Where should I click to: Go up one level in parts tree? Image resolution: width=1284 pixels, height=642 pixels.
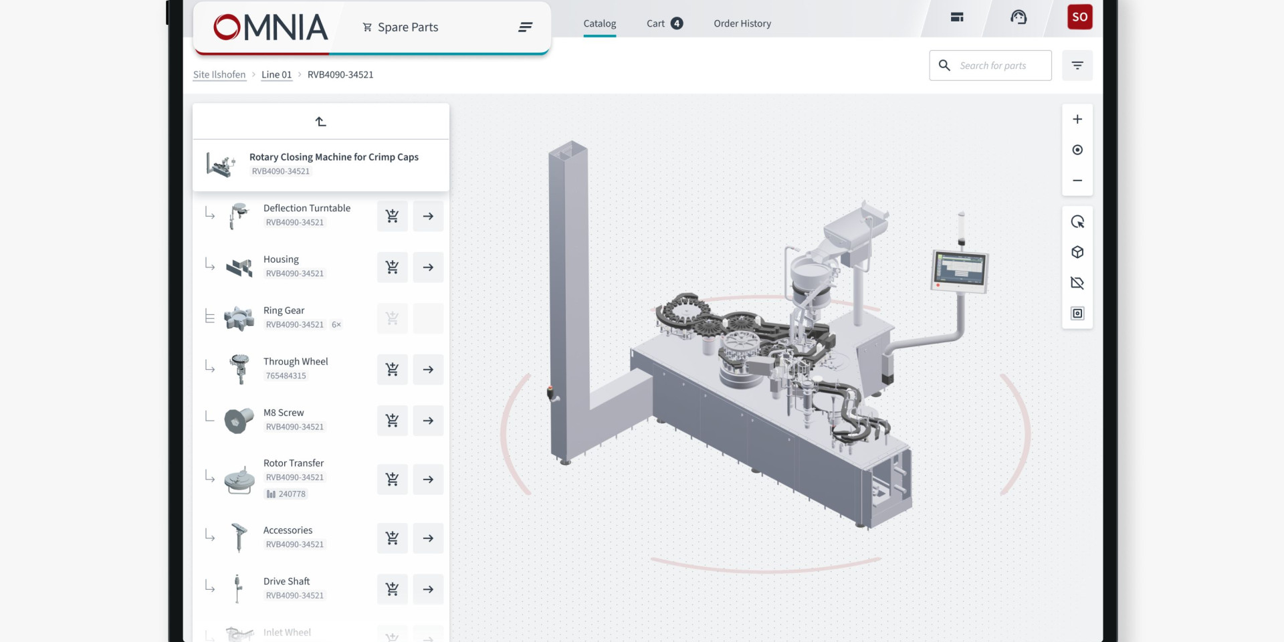[x=320, y=122]
